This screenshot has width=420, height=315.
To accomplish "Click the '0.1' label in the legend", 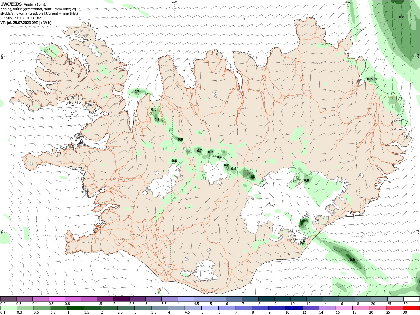I will [3, 312].
